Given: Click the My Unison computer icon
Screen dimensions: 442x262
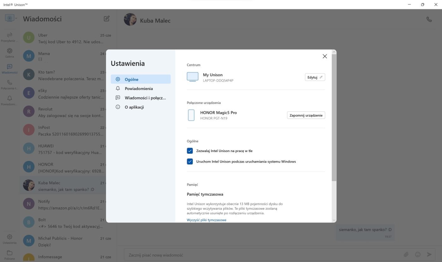Looking at the screenshot, I should pyautogui.click(x=193, y=77).
